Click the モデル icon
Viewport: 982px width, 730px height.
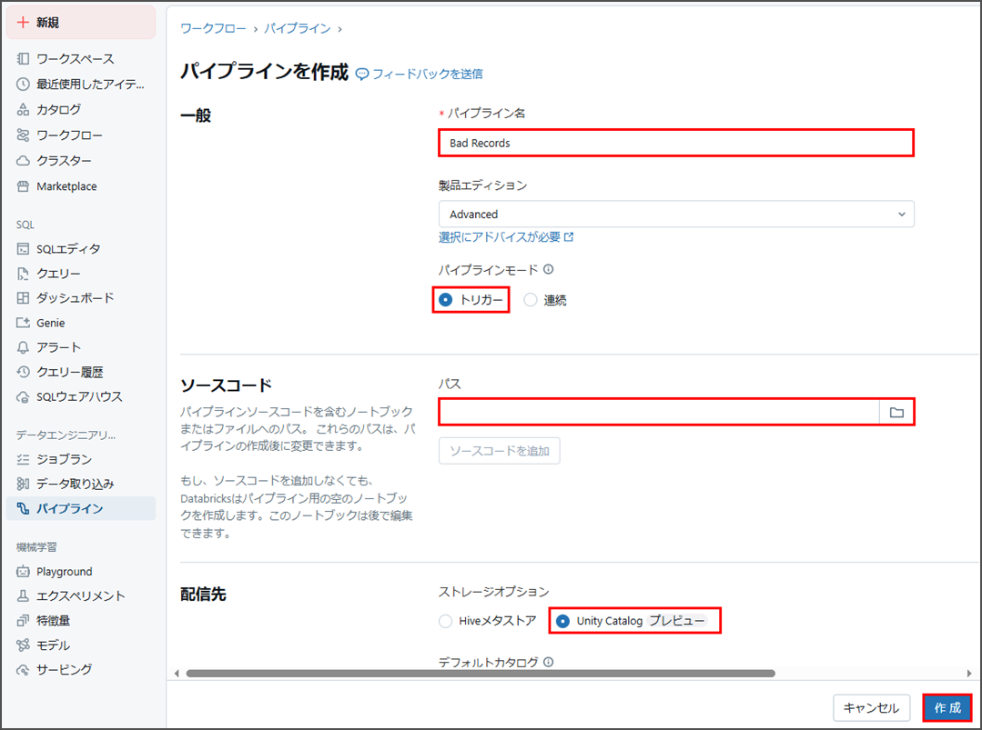(23, 645)
